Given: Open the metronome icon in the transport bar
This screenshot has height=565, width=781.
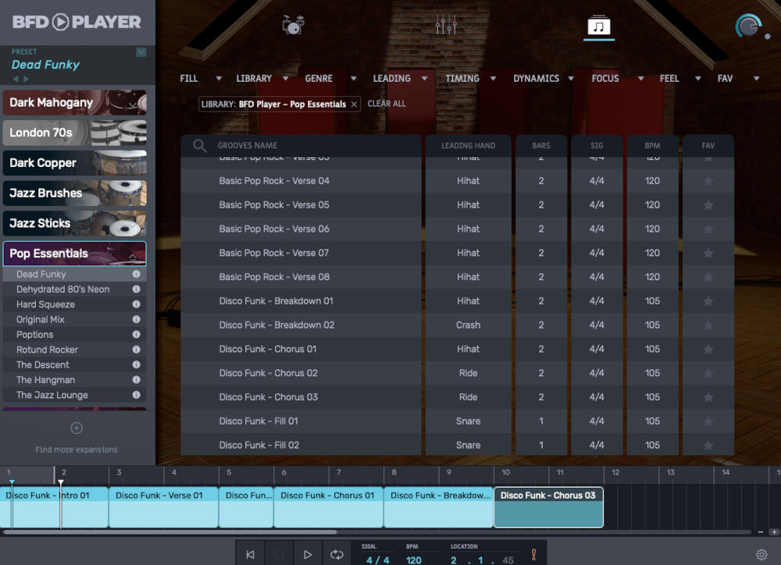Looking at the screenshot, I should click(534, 553).
